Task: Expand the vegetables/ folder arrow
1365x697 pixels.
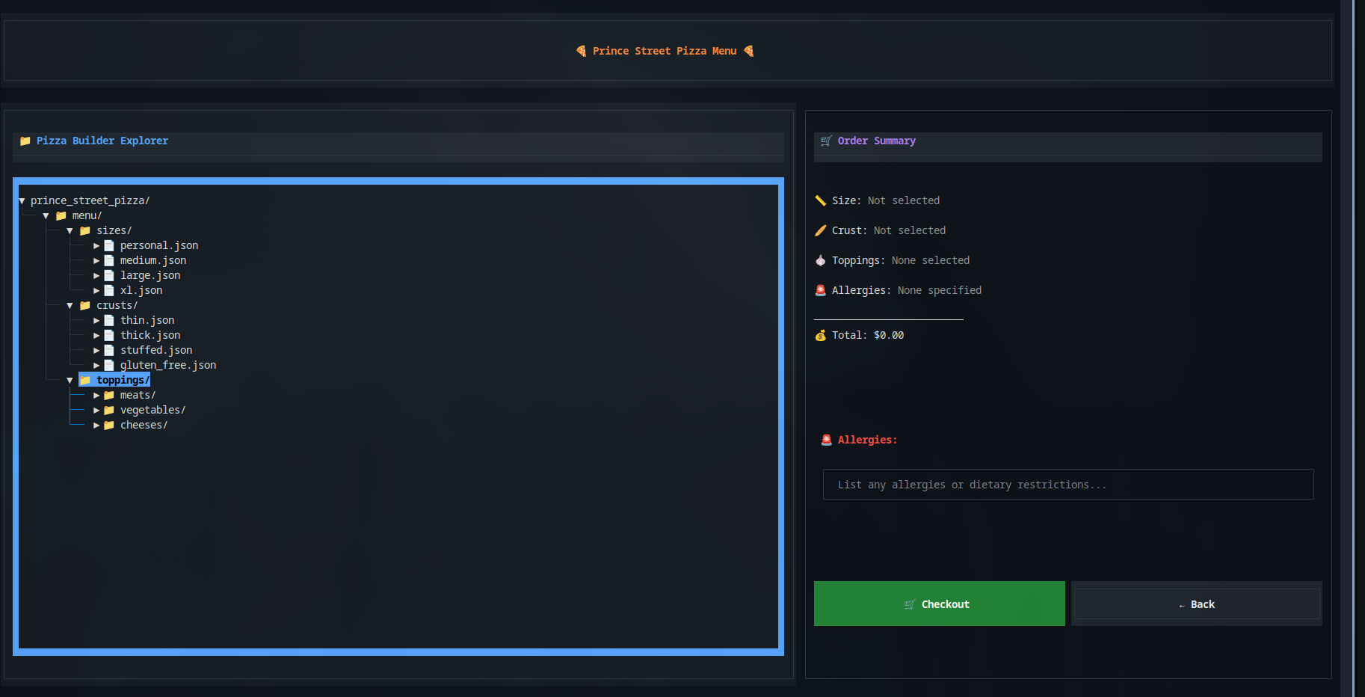Action: click(96, 411)
